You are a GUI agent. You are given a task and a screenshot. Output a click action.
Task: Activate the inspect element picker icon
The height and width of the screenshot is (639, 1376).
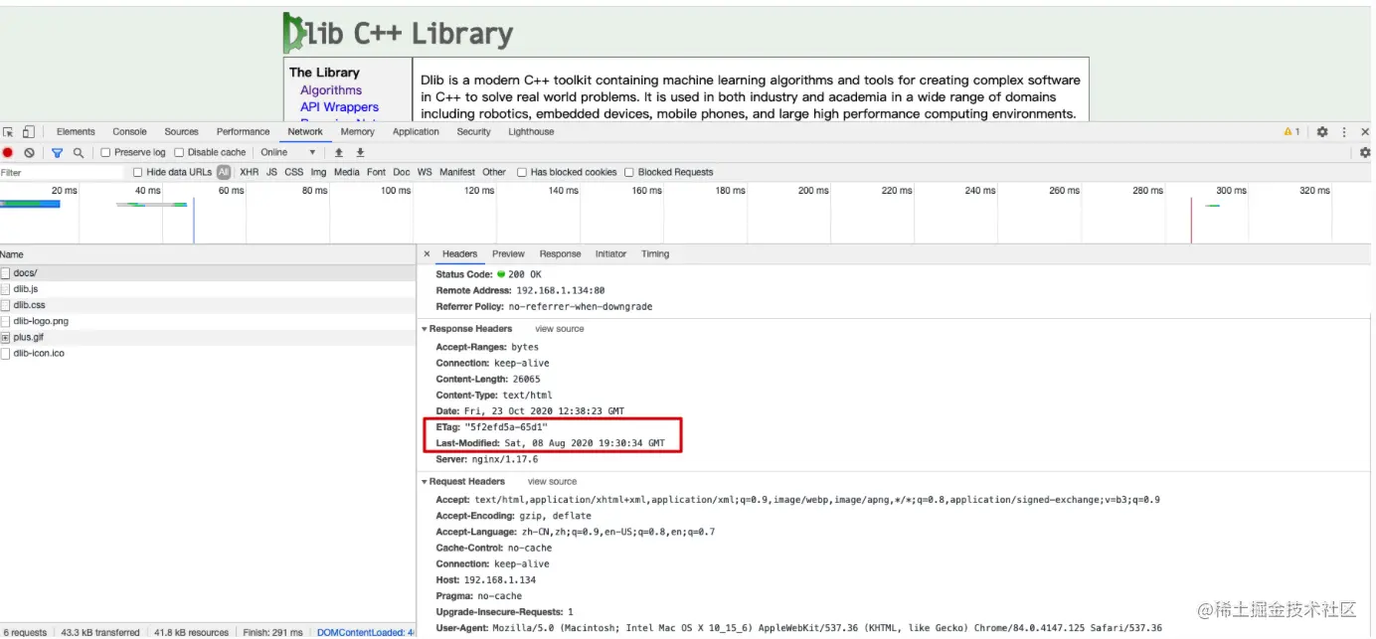pos(9,132)
